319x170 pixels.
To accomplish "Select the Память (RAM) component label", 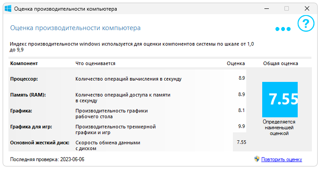I will point(28,95).
